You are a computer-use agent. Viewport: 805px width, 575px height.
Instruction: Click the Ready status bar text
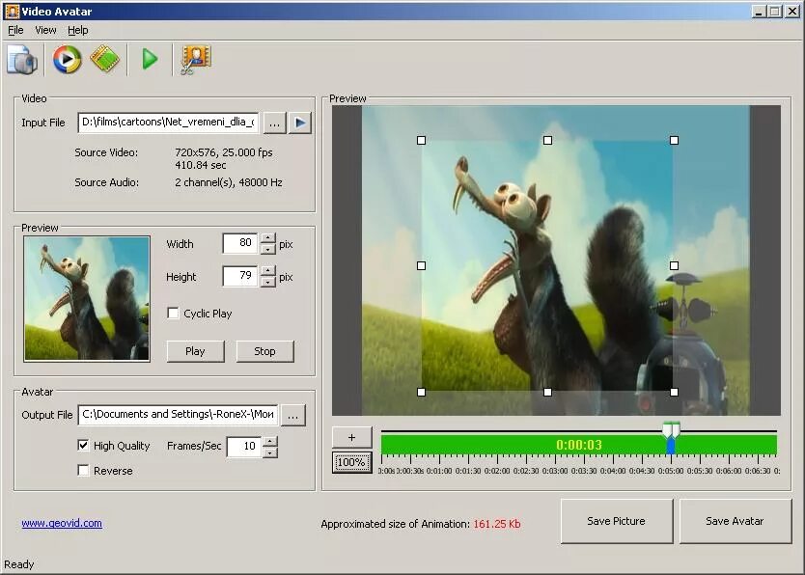[19, 564]
